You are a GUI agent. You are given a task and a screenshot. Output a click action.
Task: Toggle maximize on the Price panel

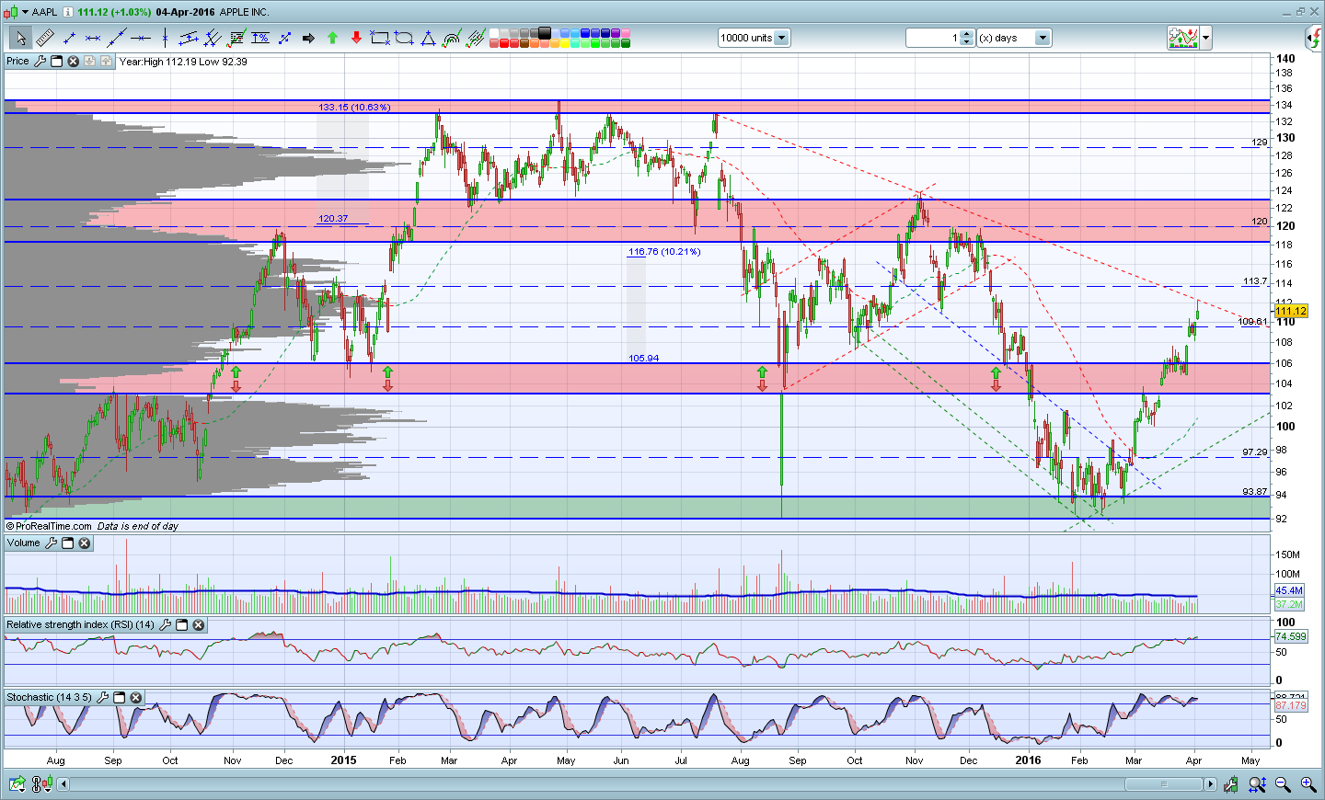56,62
